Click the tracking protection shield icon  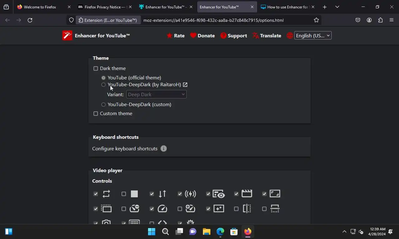(x=71, y=20)
